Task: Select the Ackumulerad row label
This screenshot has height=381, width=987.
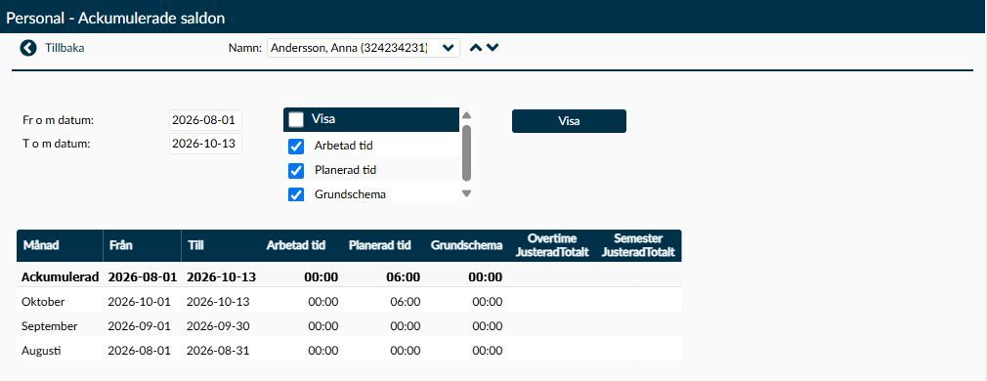Action: pyautogui.click(x=60, y=277)
